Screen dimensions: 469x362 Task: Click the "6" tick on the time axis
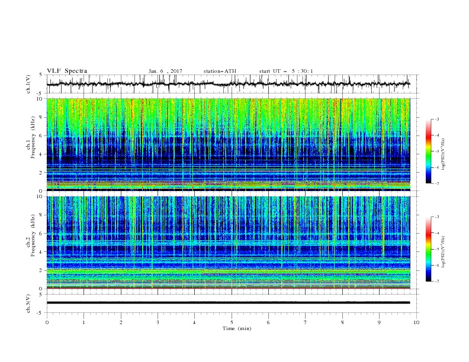268,322
